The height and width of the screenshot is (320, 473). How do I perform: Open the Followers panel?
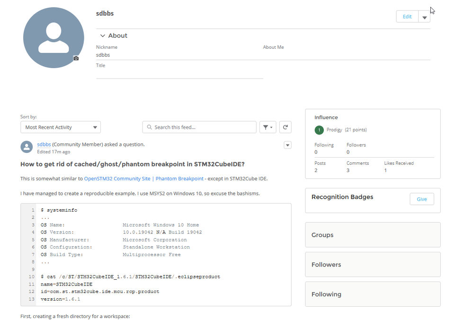click(x=373, y=265)
